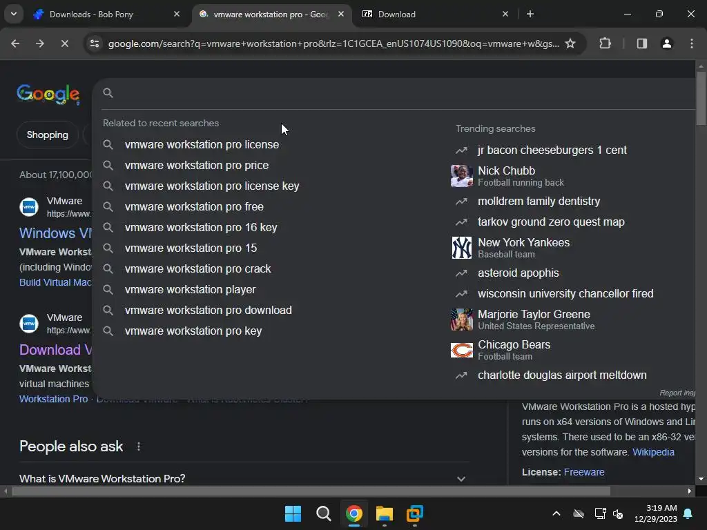Click the address bar URL

coord(333,43)
